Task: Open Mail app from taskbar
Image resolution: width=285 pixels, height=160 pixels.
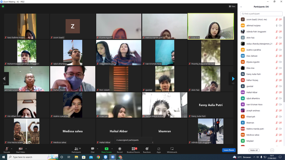Action: tap(91, 157)
